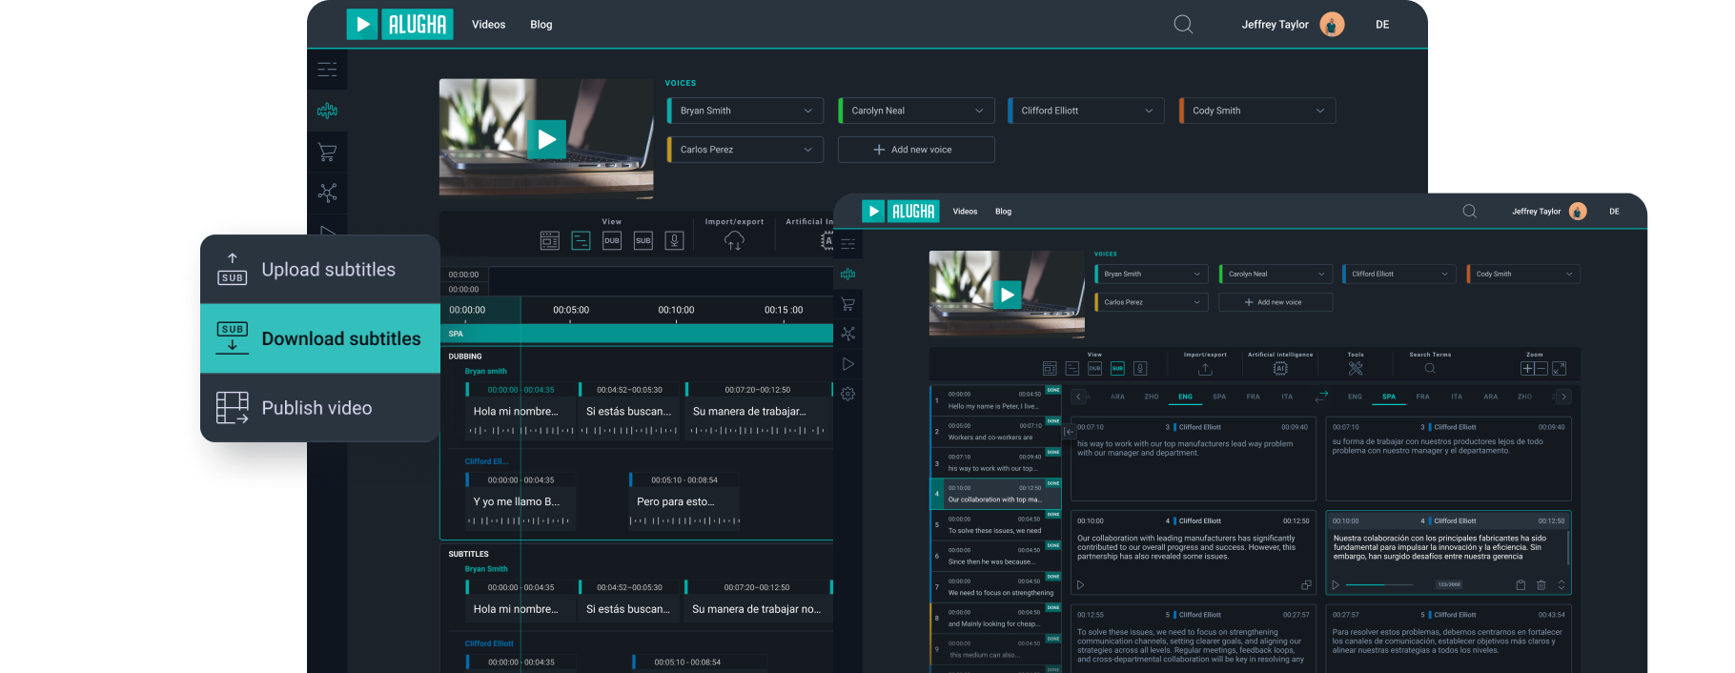Toggle the SUB view in the front editor toolbar
Image resolution: width=1735 pixels, height=673 pixels.
pyautogui.click(x=1117, y=369)
